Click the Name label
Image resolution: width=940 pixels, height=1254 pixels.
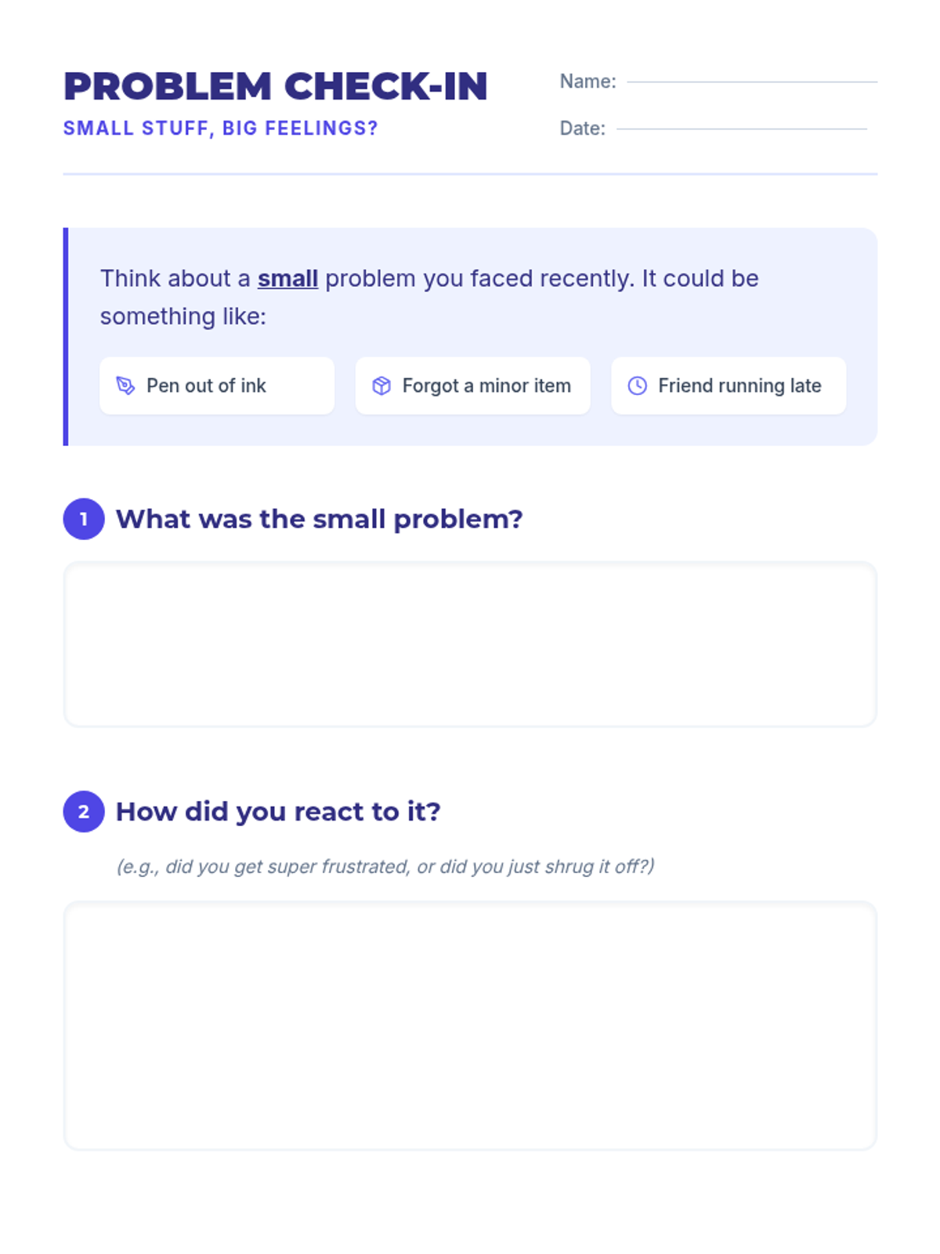(x=587, y=82)
